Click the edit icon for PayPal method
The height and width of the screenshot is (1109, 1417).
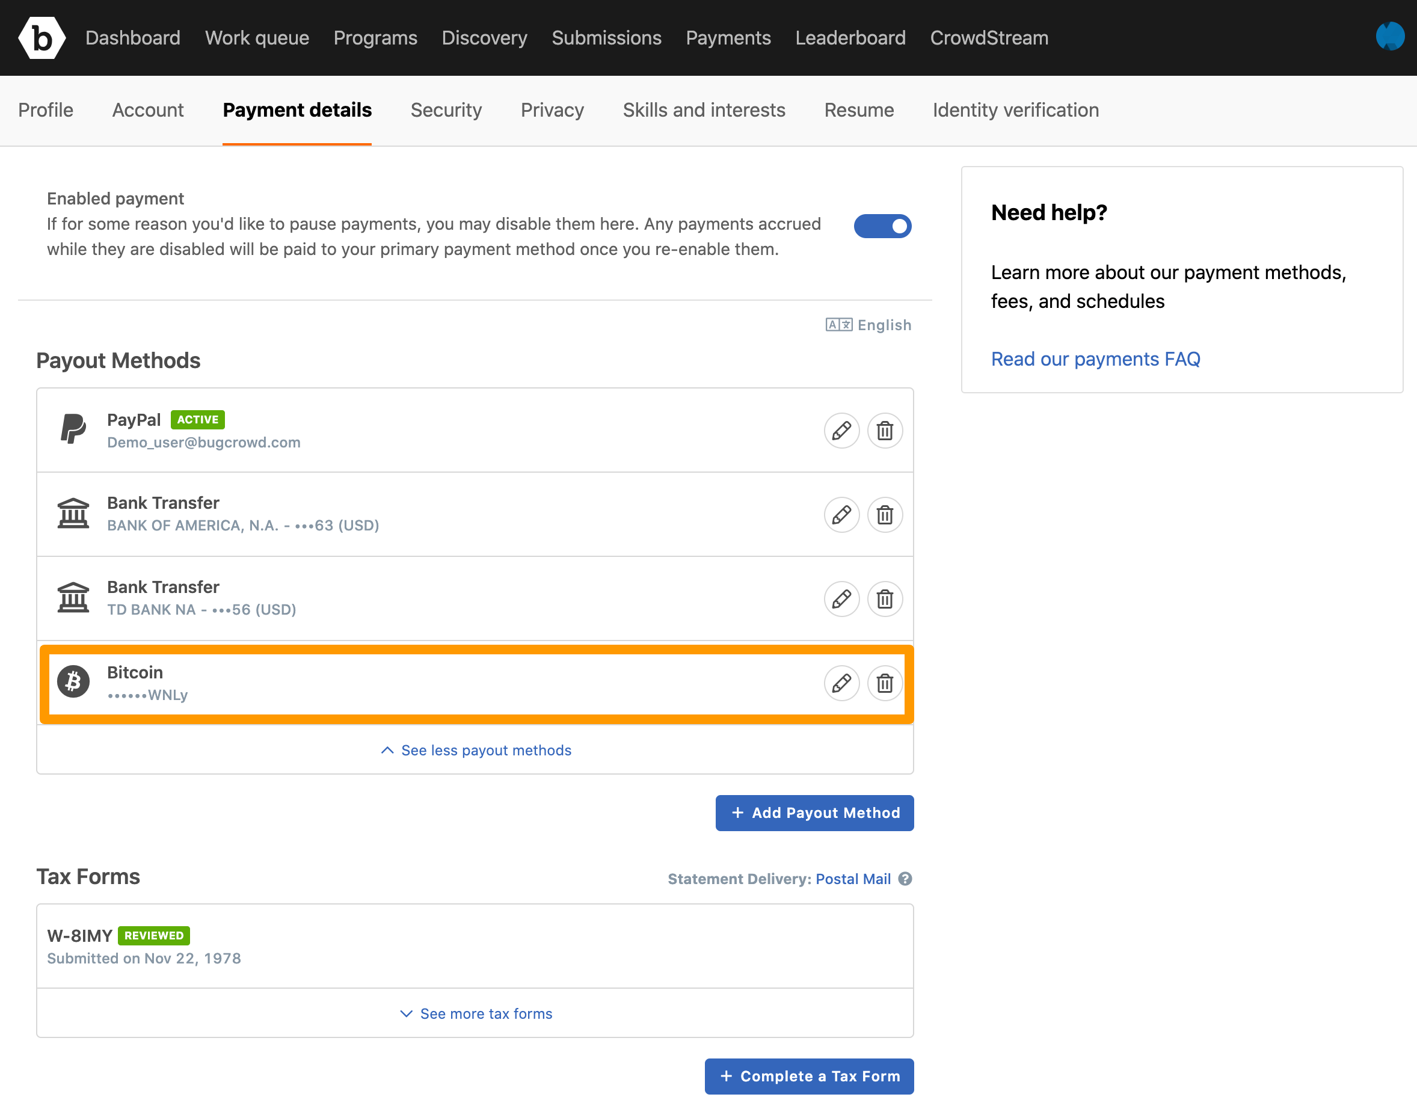tap(841, 429)
